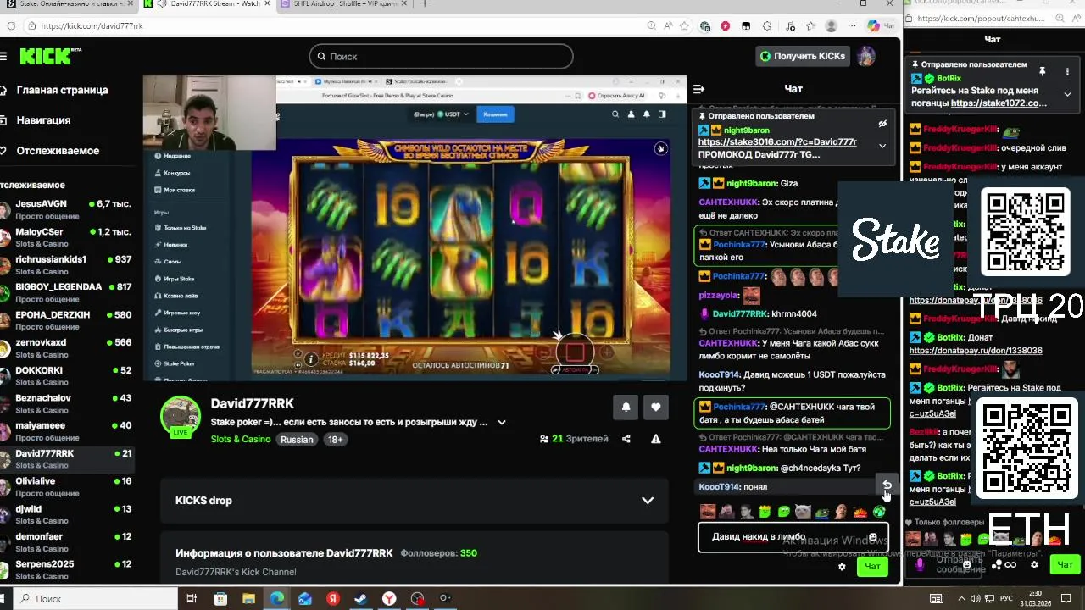Open BIGBOY_LEGENDAA channel in followed list
The height and width of the screenshot is (610, 1085).
coord(66,292)
